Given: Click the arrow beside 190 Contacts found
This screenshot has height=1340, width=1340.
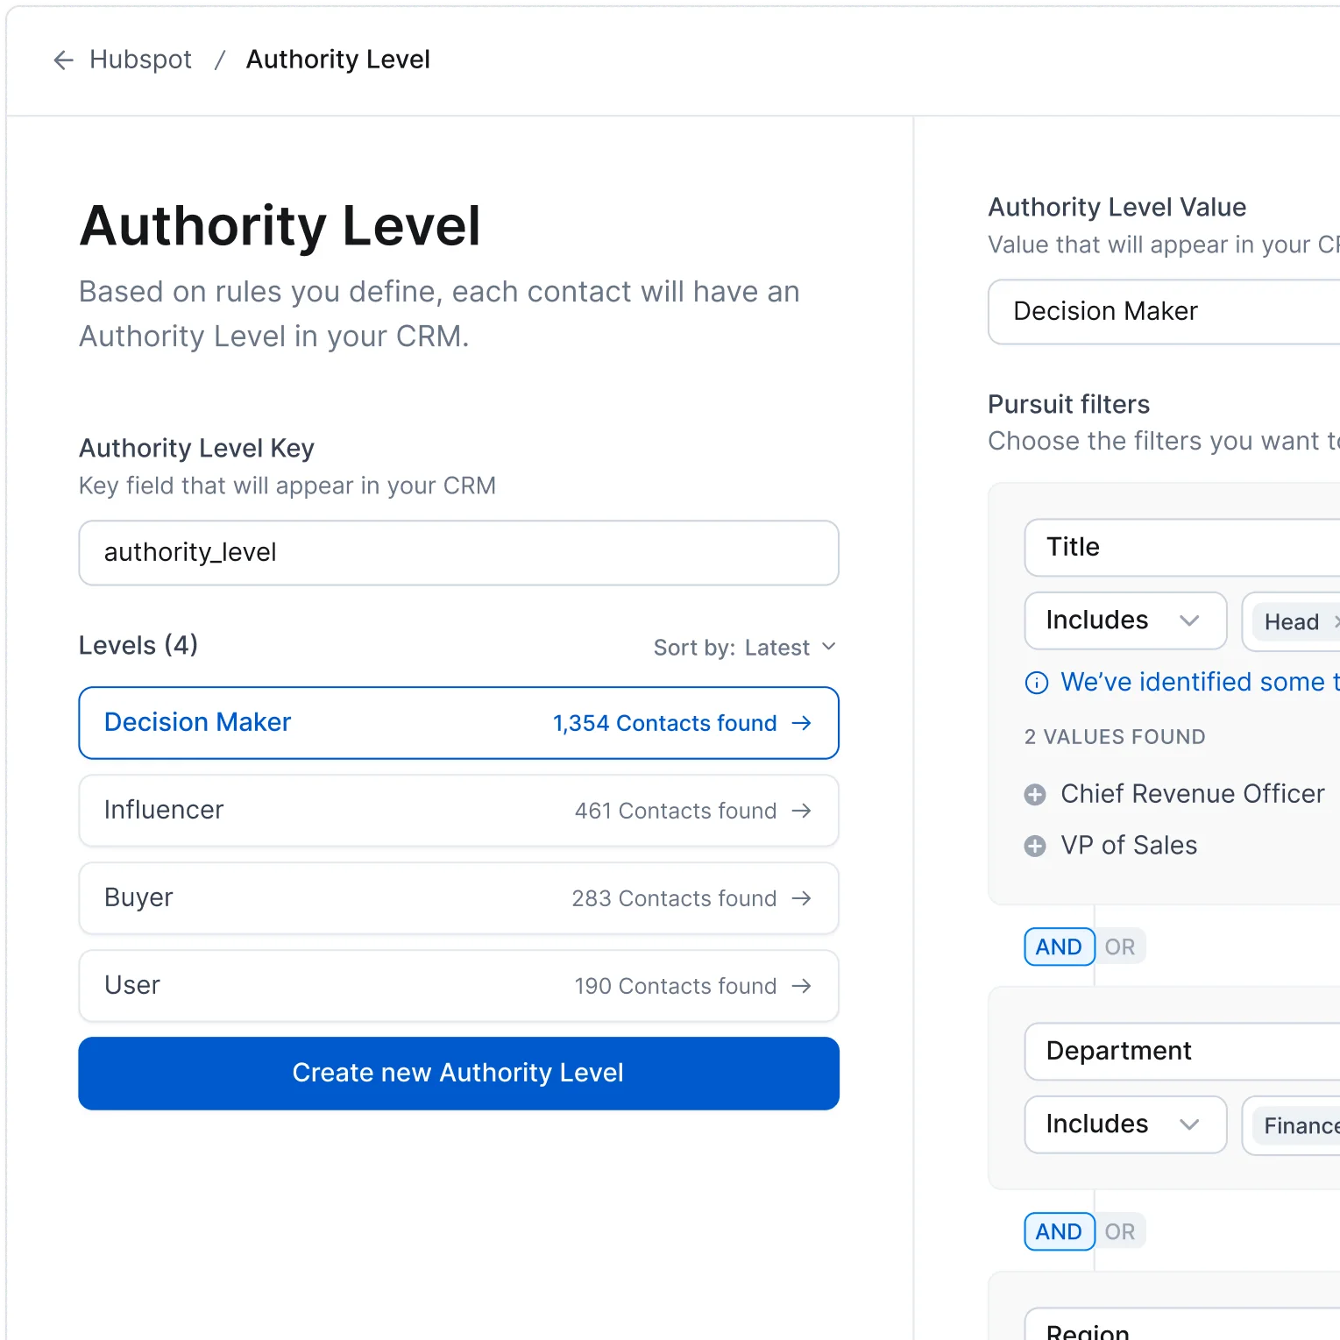Looking at the screenshot, I should (x=802, y=986).
